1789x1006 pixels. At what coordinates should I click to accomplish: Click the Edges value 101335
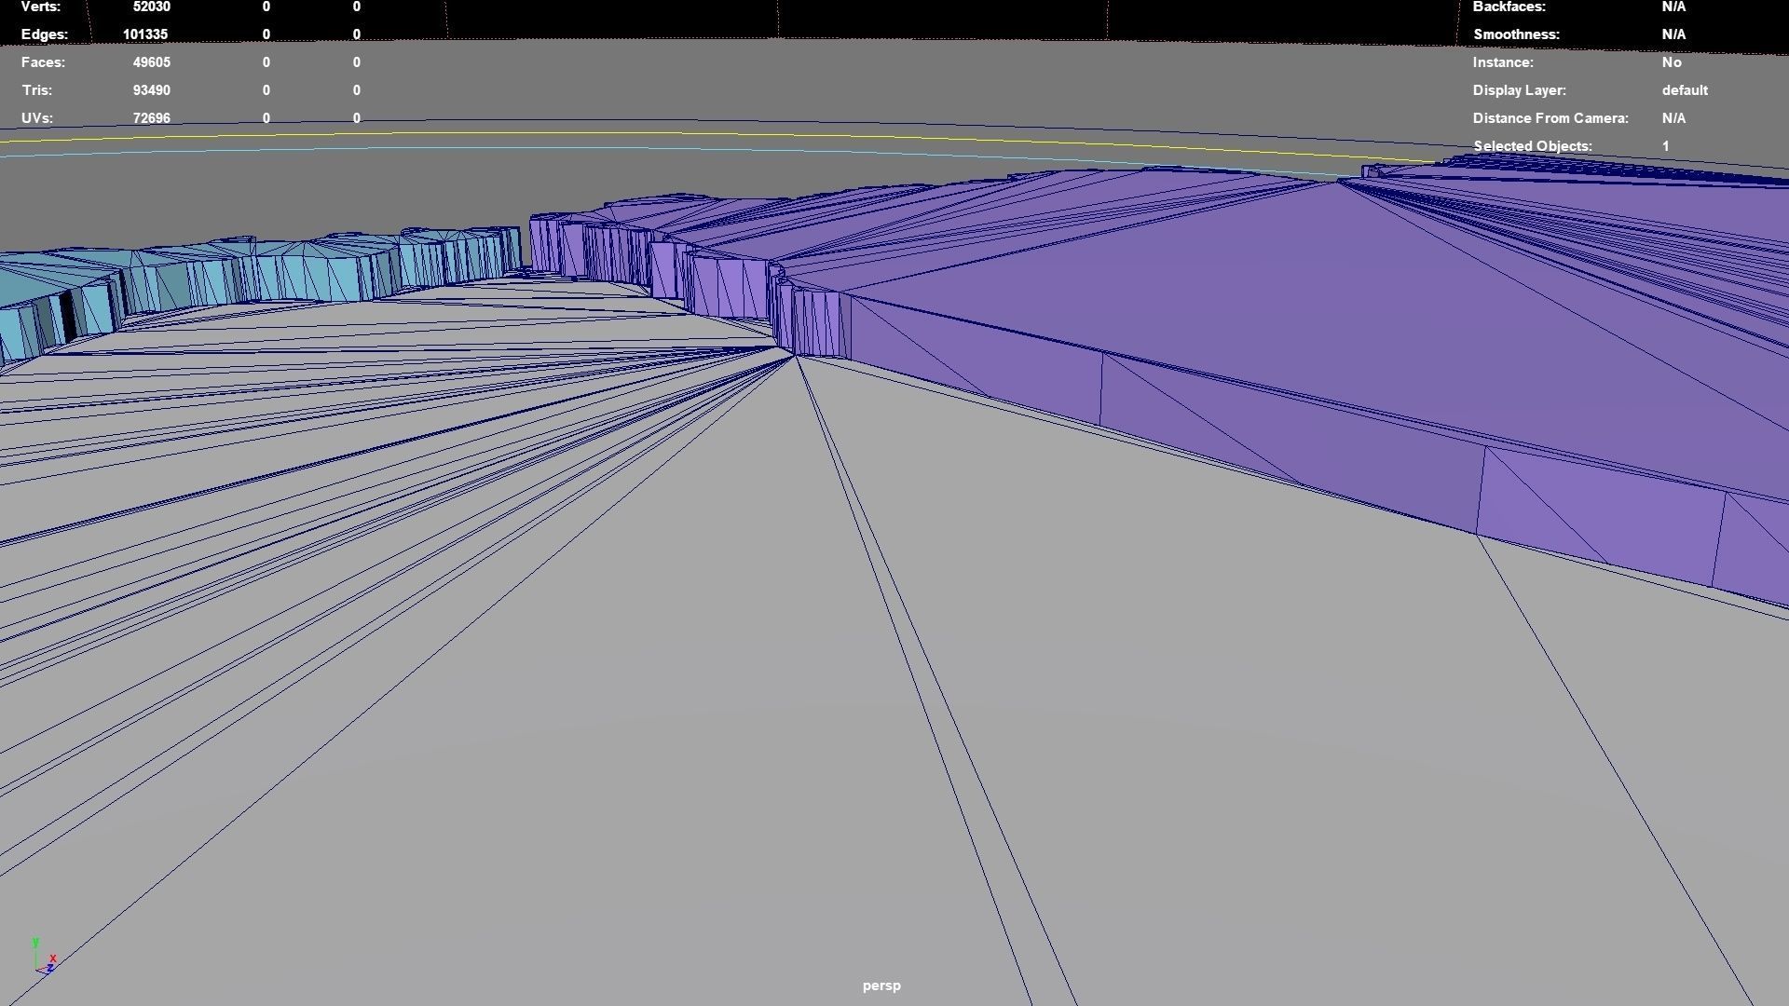coord(145,34)
